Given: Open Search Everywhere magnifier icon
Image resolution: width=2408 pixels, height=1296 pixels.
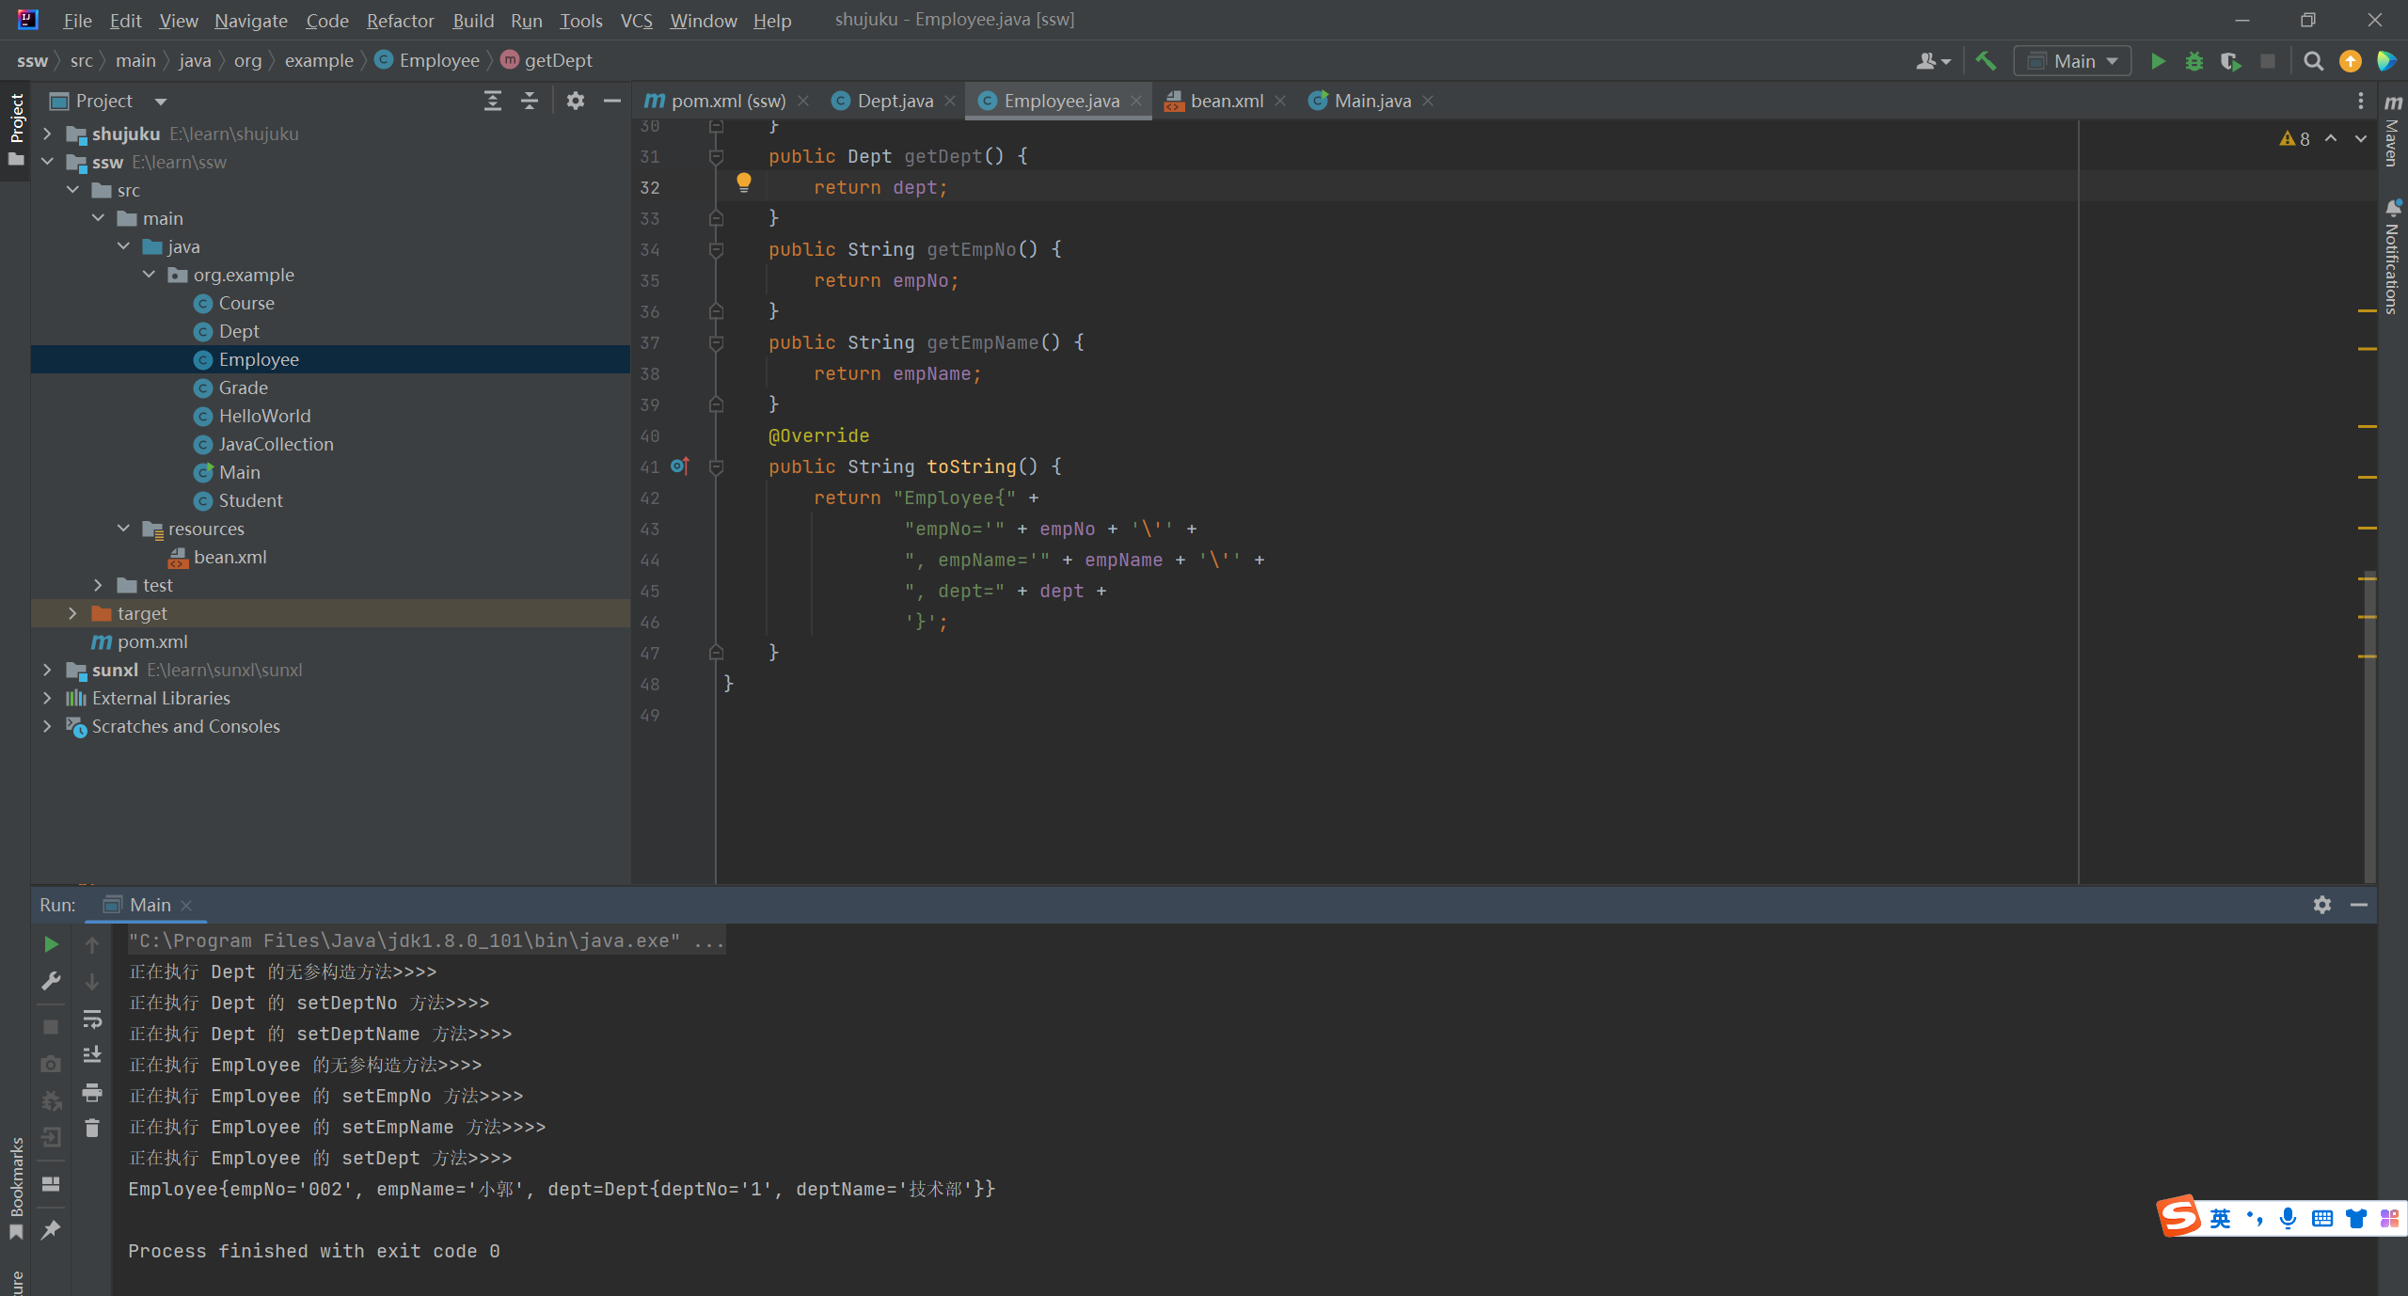Looking at the screenshot, I should (2313, 61).
